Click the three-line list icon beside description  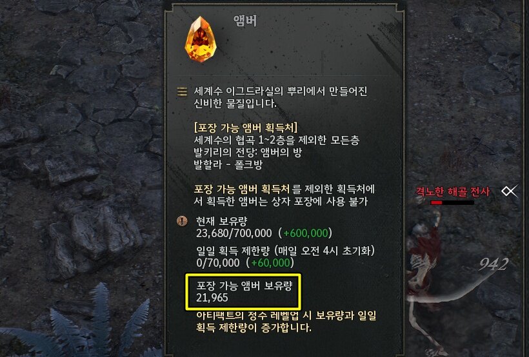[x=182, y=92]
